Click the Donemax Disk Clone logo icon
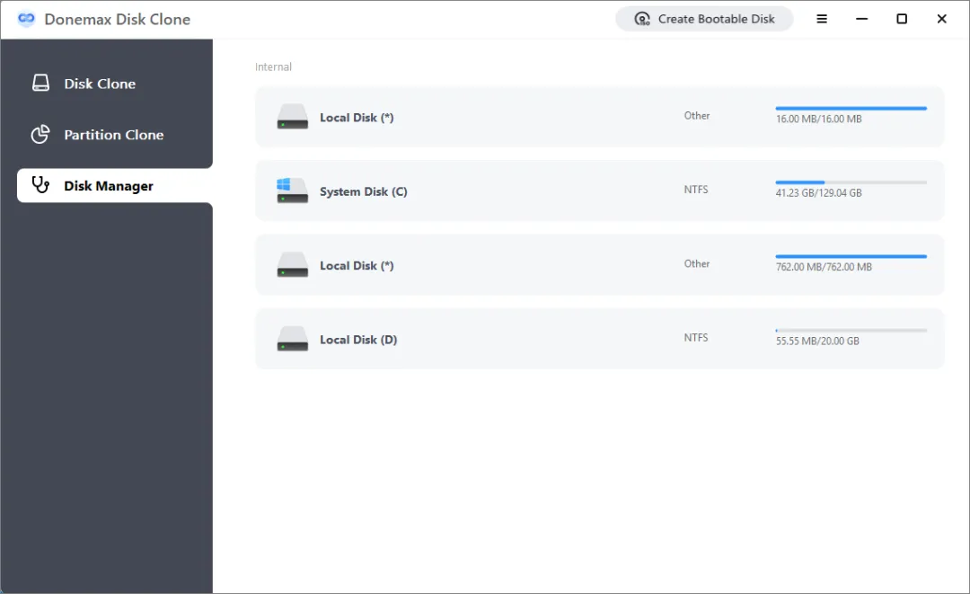The height and width of the screenshot is (594, 970). click(x=26, y=19)
